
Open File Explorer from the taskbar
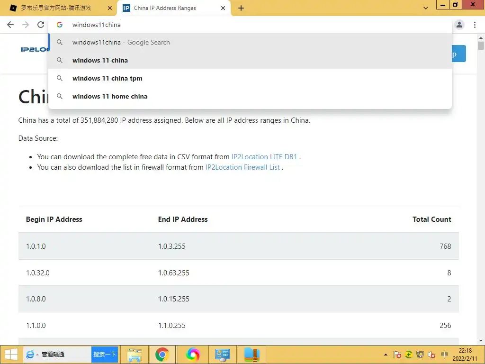pyautogui.click(x=135, y=355)
